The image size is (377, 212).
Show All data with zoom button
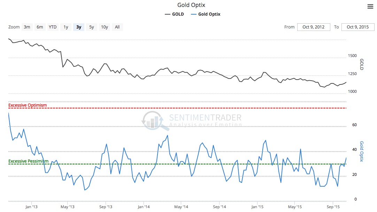(x=117, y=27)
